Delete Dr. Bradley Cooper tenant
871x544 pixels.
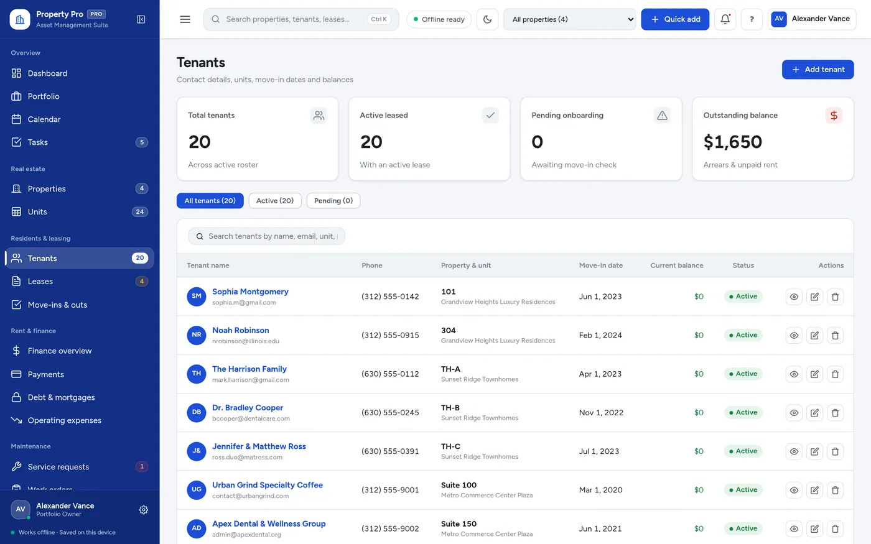[x=836, y=413]
